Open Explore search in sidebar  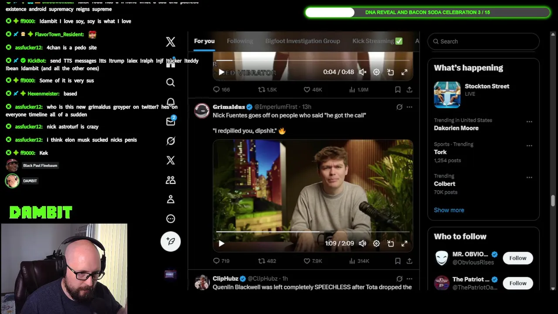[x=170, y=82]
